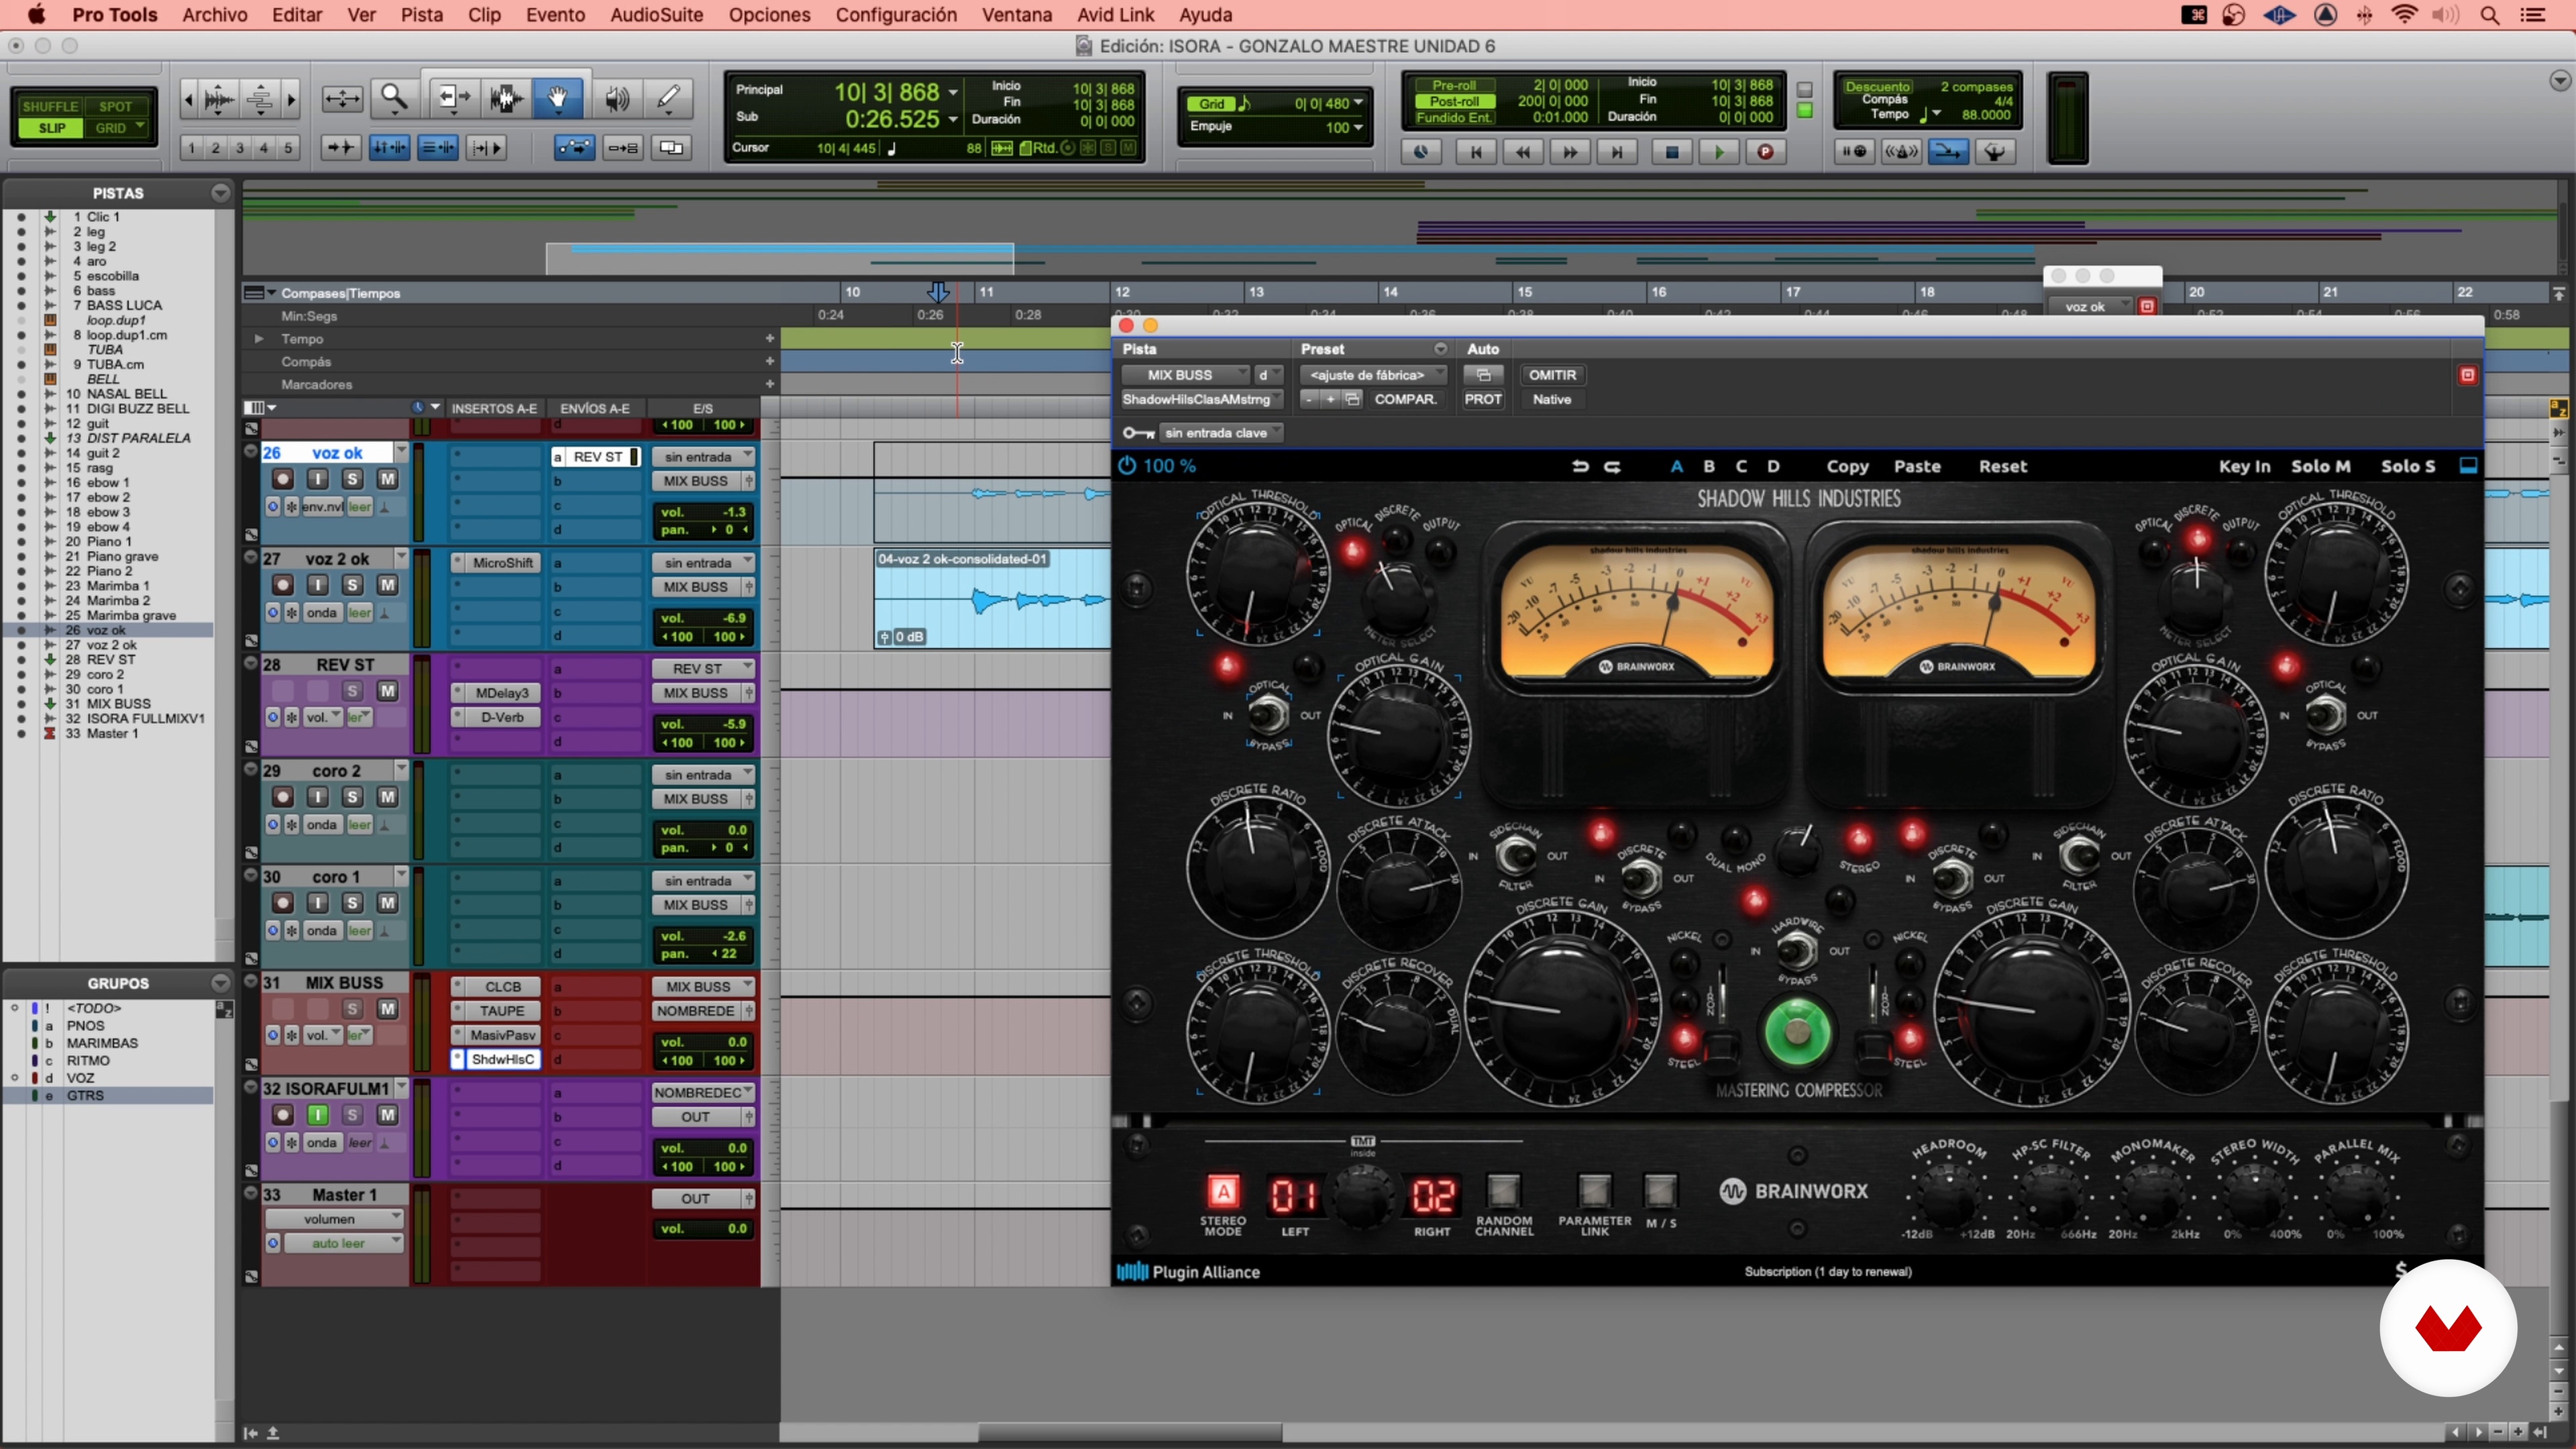Select the Pencil tool
The image size is (2576, 1449).
(668, 98)
